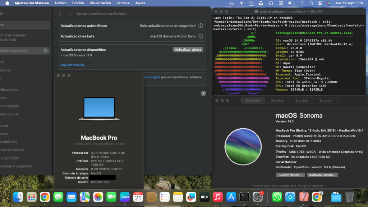Screen dimensions: 368x207
Task: Open Canva from the Dock
Action: tap(125, 197)
